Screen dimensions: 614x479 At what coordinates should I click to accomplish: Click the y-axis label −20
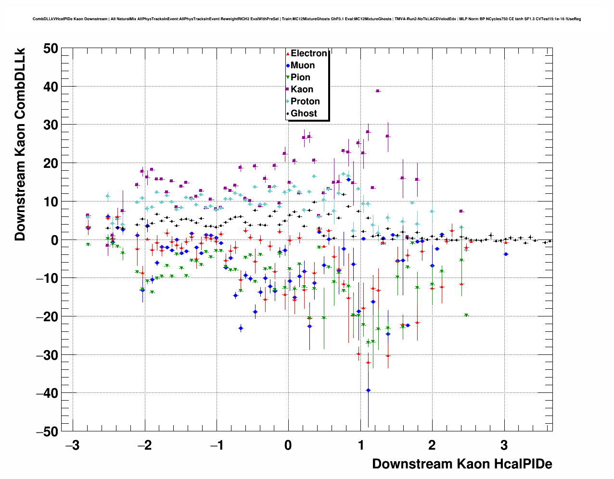point(47,317)
